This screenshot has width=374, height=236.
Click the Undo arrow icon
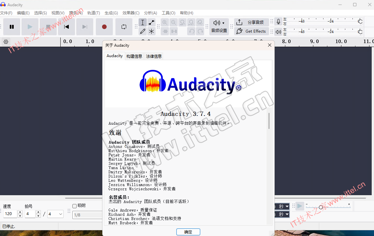pyautogui.click(x=192, y=31)
